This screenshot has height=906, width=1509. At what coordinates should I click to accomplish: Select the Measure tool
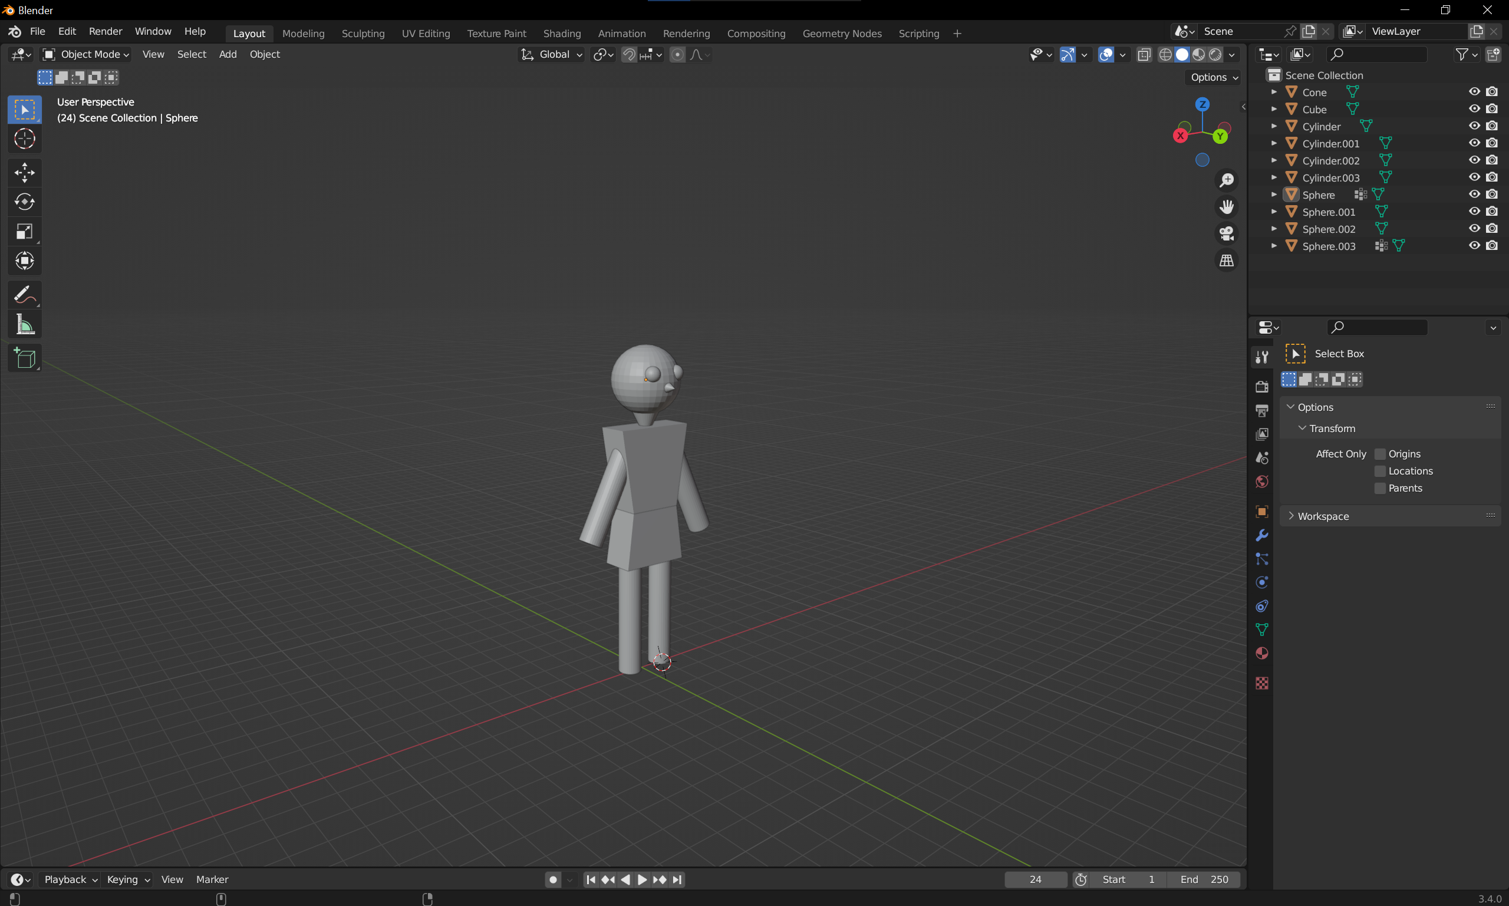24,324
